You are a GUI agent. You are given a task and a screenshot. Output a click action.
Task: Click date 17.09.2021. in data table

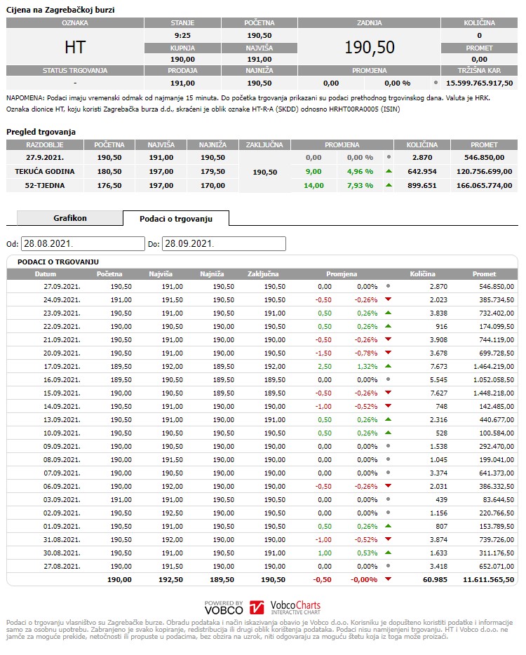click(62, 366)
